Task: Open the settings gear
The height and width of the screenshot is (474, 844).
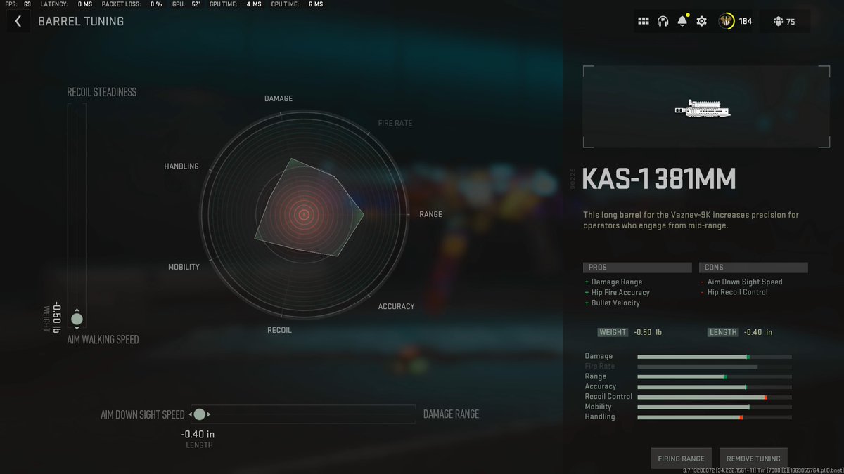Action: click(x=701, y=21)
